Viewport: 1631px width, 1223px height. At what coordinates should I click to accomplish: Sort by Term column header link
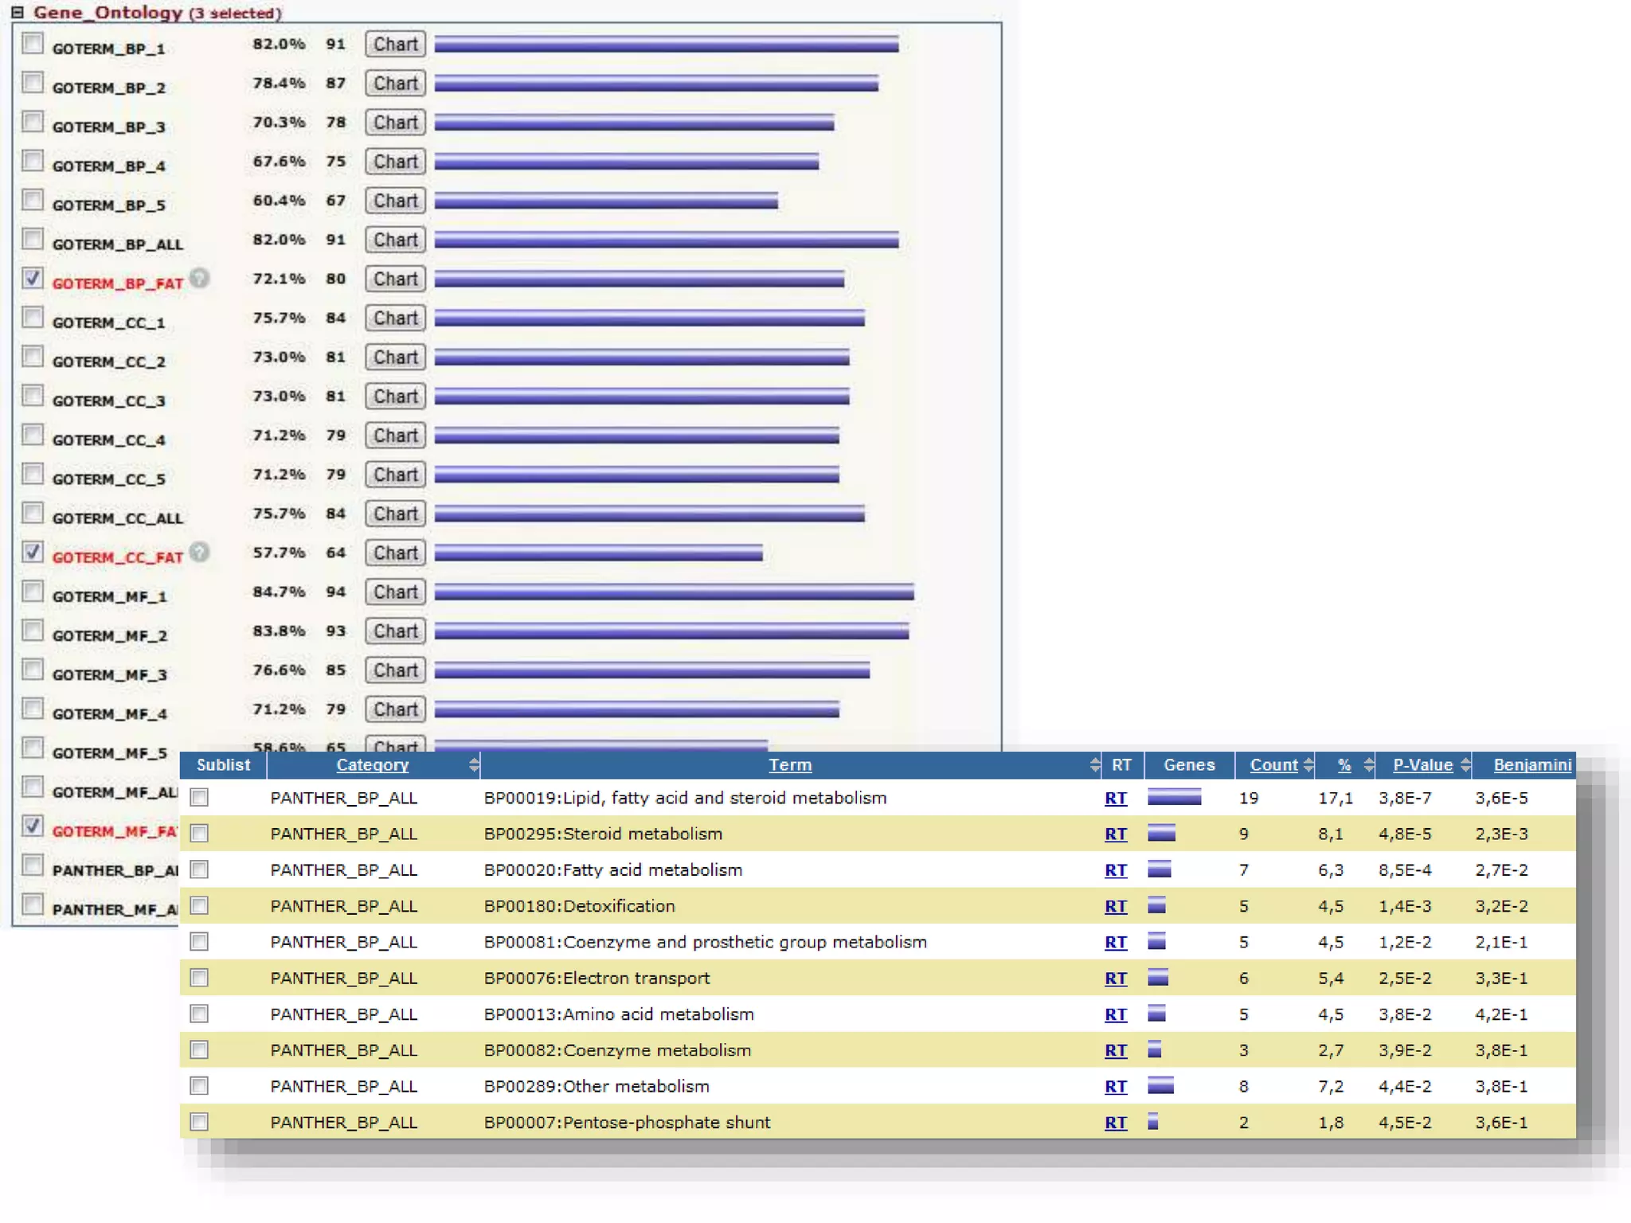point(789,765)
